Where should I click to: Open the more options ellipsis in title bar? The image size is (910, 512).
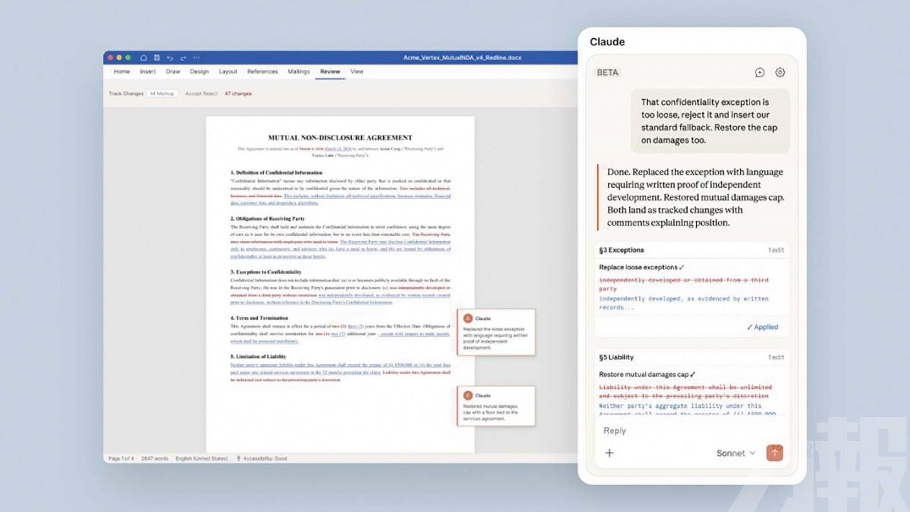click(x=197, y=57)
